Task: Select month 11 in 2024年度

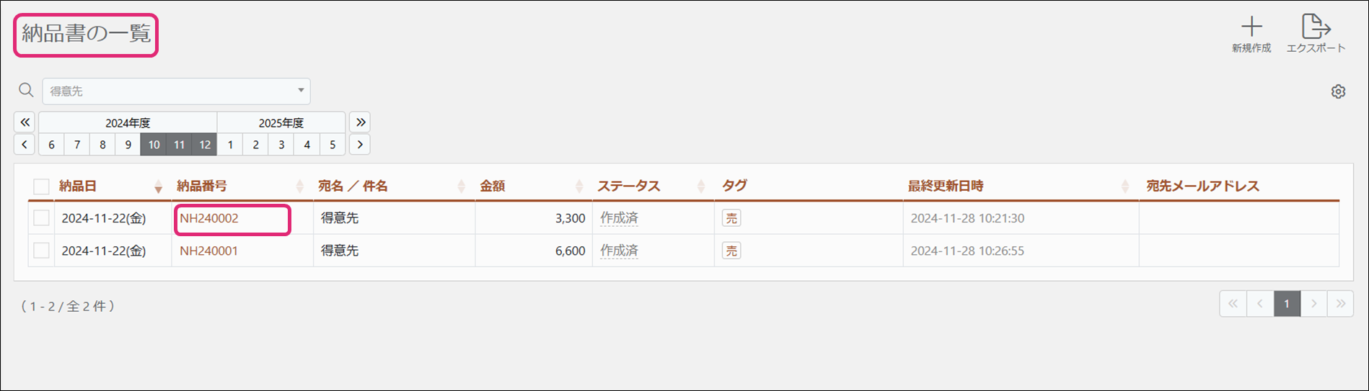Action: coord(179,145)
